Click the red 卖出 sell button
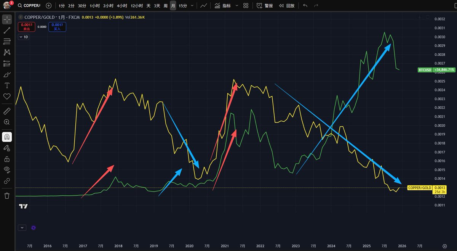 point(27,27)
